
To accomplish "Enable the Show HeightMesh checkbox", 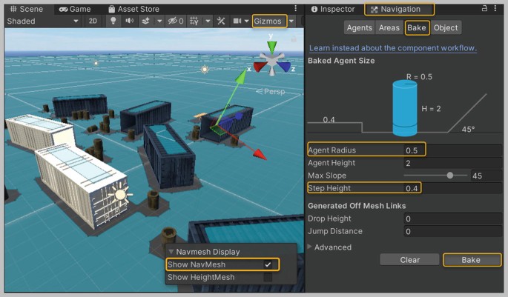I will click(x=268, y=278).
